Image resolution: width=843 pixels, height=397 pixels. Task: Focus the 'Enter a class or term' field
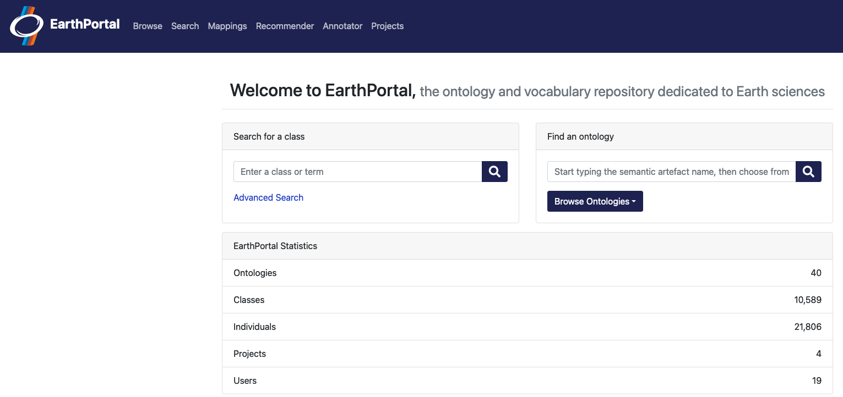tap(358, 172)
